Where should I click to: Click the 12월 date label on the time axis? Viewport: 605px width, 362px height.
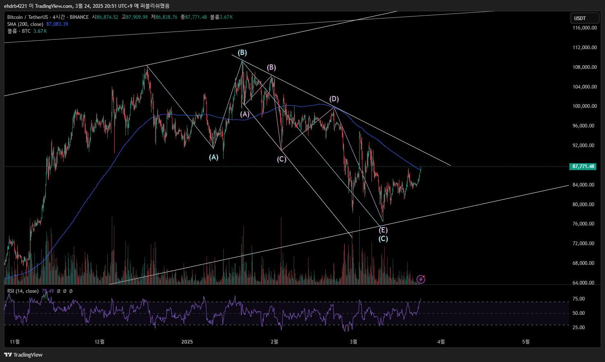(x=99, y=342)
